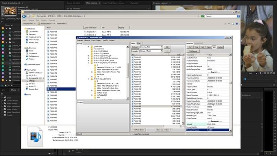Click the Details button
This screenshot has width=277, height=156.
(x=135, y=51)
